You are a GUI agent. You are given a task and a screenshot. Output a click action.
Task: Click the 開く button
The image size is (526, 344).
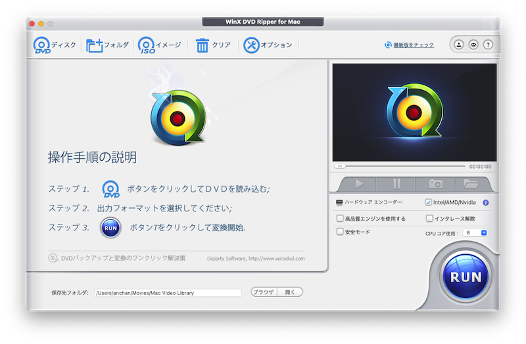[x=290, y=292]
